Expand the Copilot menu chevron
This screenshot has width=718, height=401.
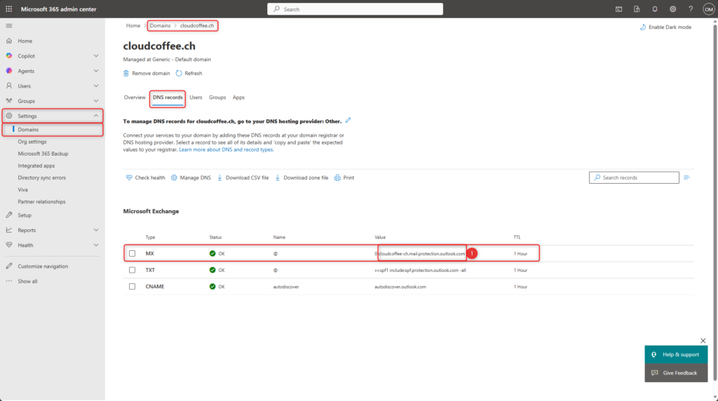tap(95, 56)
